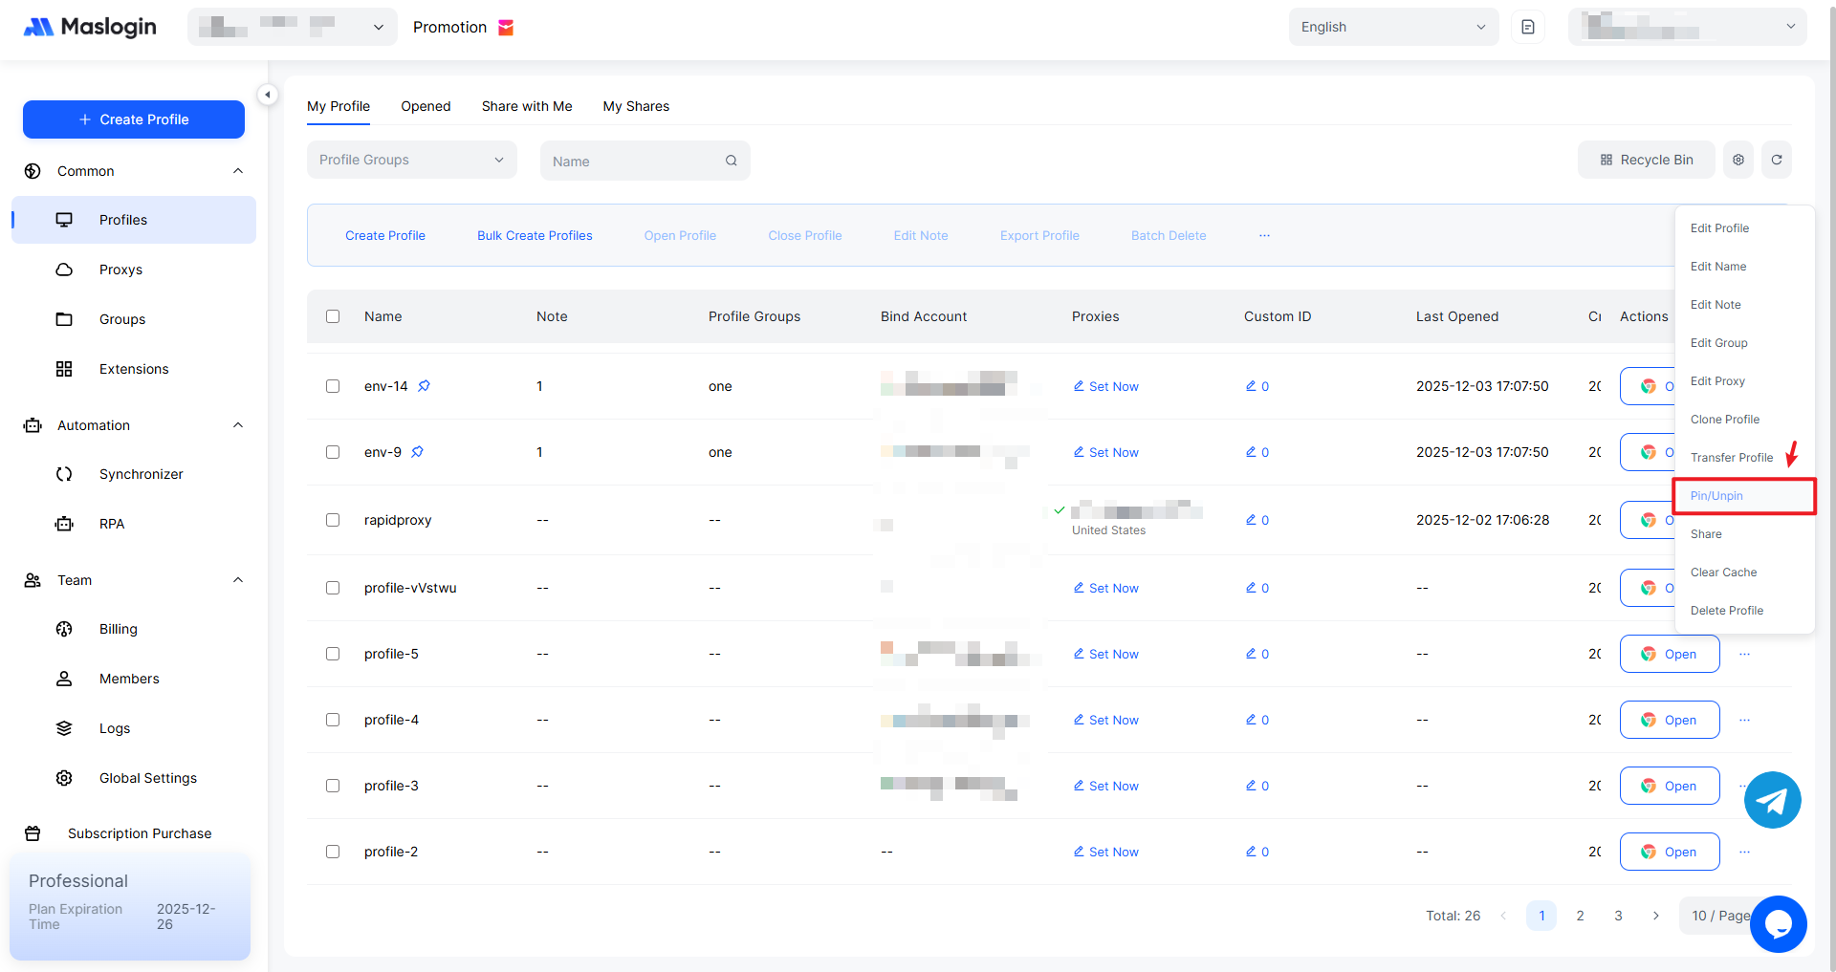Toggle the select-all checkbox in header

[x=333, y=316]
